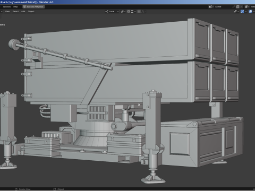Screen dimensions: 255x191
Task: Open proportional editing falloff dropdown
Action: [x=144, y=12]
